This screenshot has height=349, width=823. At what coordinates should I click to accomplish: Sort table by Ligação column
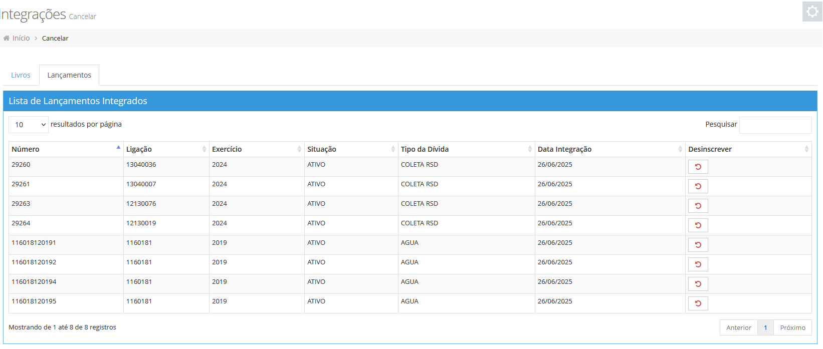pyautogui.click(x=166, y=149)
